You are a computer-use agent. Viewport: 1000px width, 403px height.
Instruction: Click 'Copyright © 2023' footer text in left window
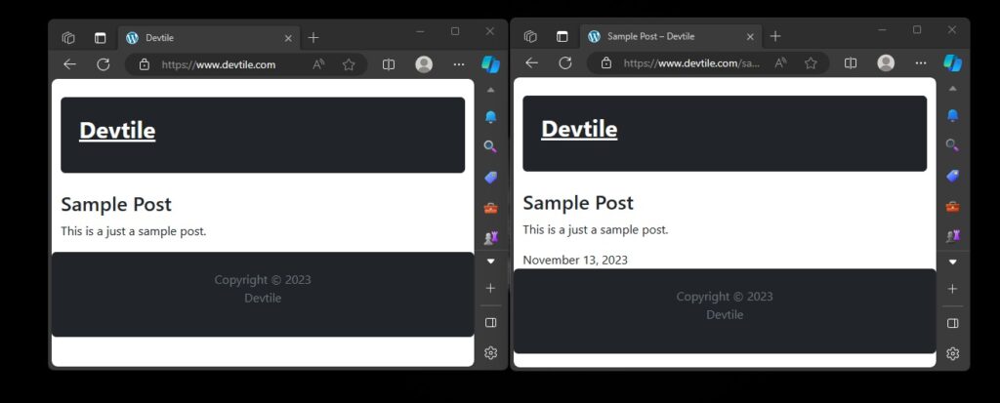point(263,280)
